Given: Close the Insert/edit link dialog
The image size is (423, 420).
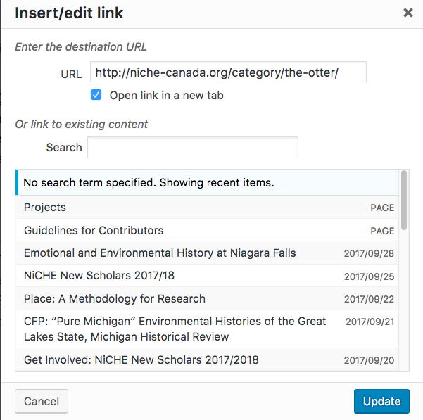Looking at the screenshot, I should click(408, 13).
